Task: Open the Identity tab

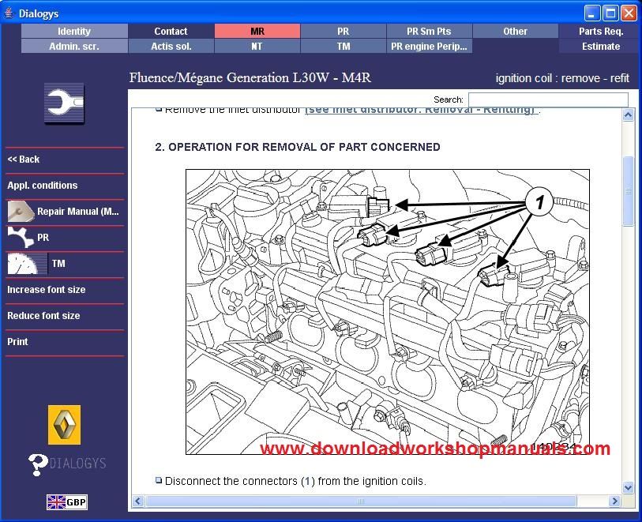Action: 74,31
